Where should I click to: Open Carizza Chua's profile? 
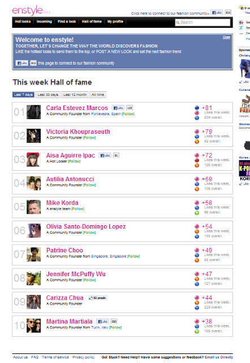tap(64, 298)
